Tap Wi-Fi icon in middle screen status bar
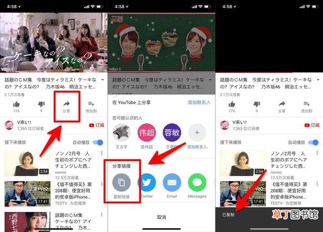The width and height of the screenshot is (323, 232). point(201,7)
